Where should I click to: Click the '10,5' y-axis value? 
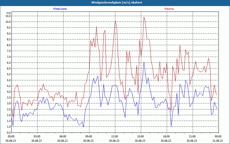pos(8,16)
